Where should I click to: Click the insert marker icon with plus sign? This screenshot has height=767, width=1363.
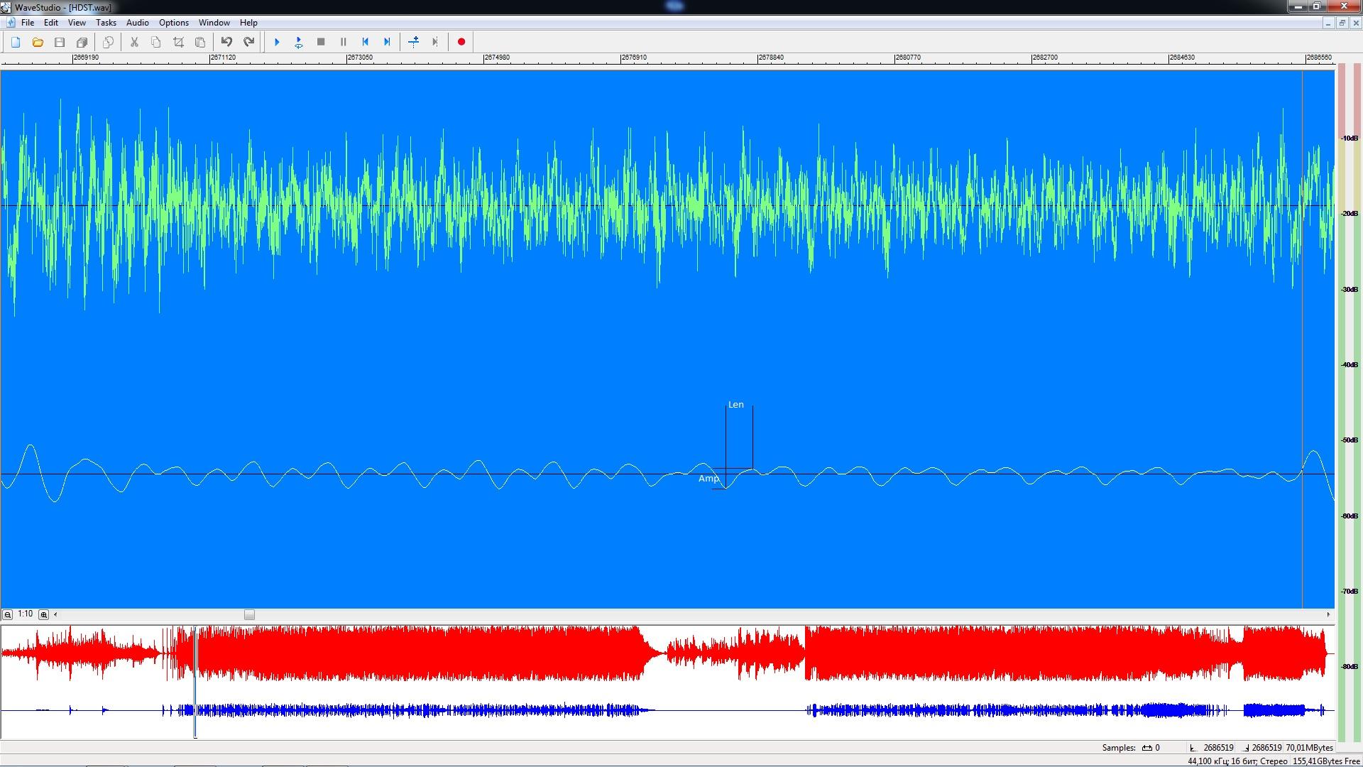click(x=414, y=42)
